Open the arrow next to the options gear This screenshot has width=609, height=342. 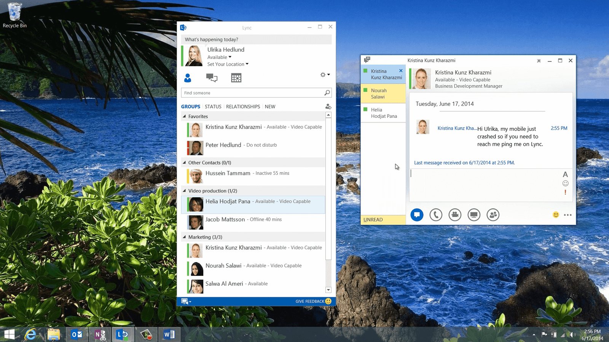tap(328, 74)
